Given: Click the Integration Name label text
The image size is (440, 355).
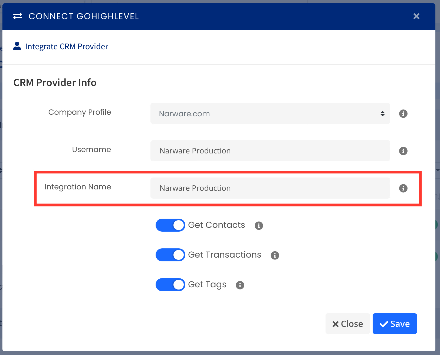Looking at the screenshot, I should [78, 187].
